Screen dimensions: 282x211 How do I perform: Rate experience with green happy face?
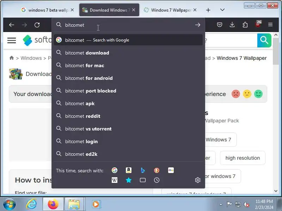(258, 94)
